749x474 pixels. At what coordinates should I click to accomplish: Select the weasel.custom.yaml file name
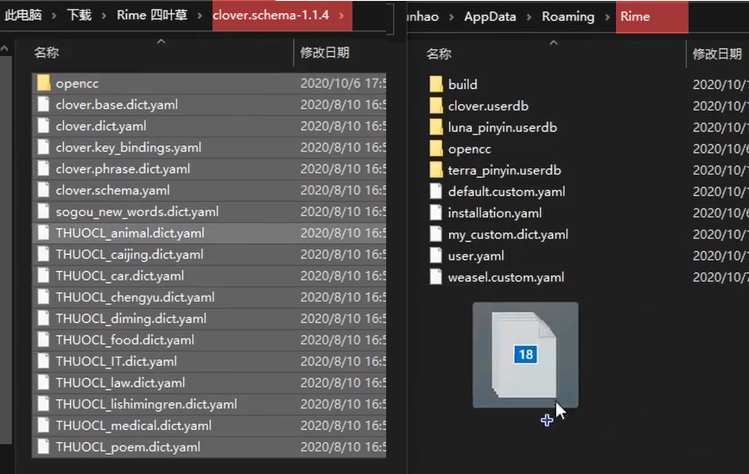click(x=506, y=277)
